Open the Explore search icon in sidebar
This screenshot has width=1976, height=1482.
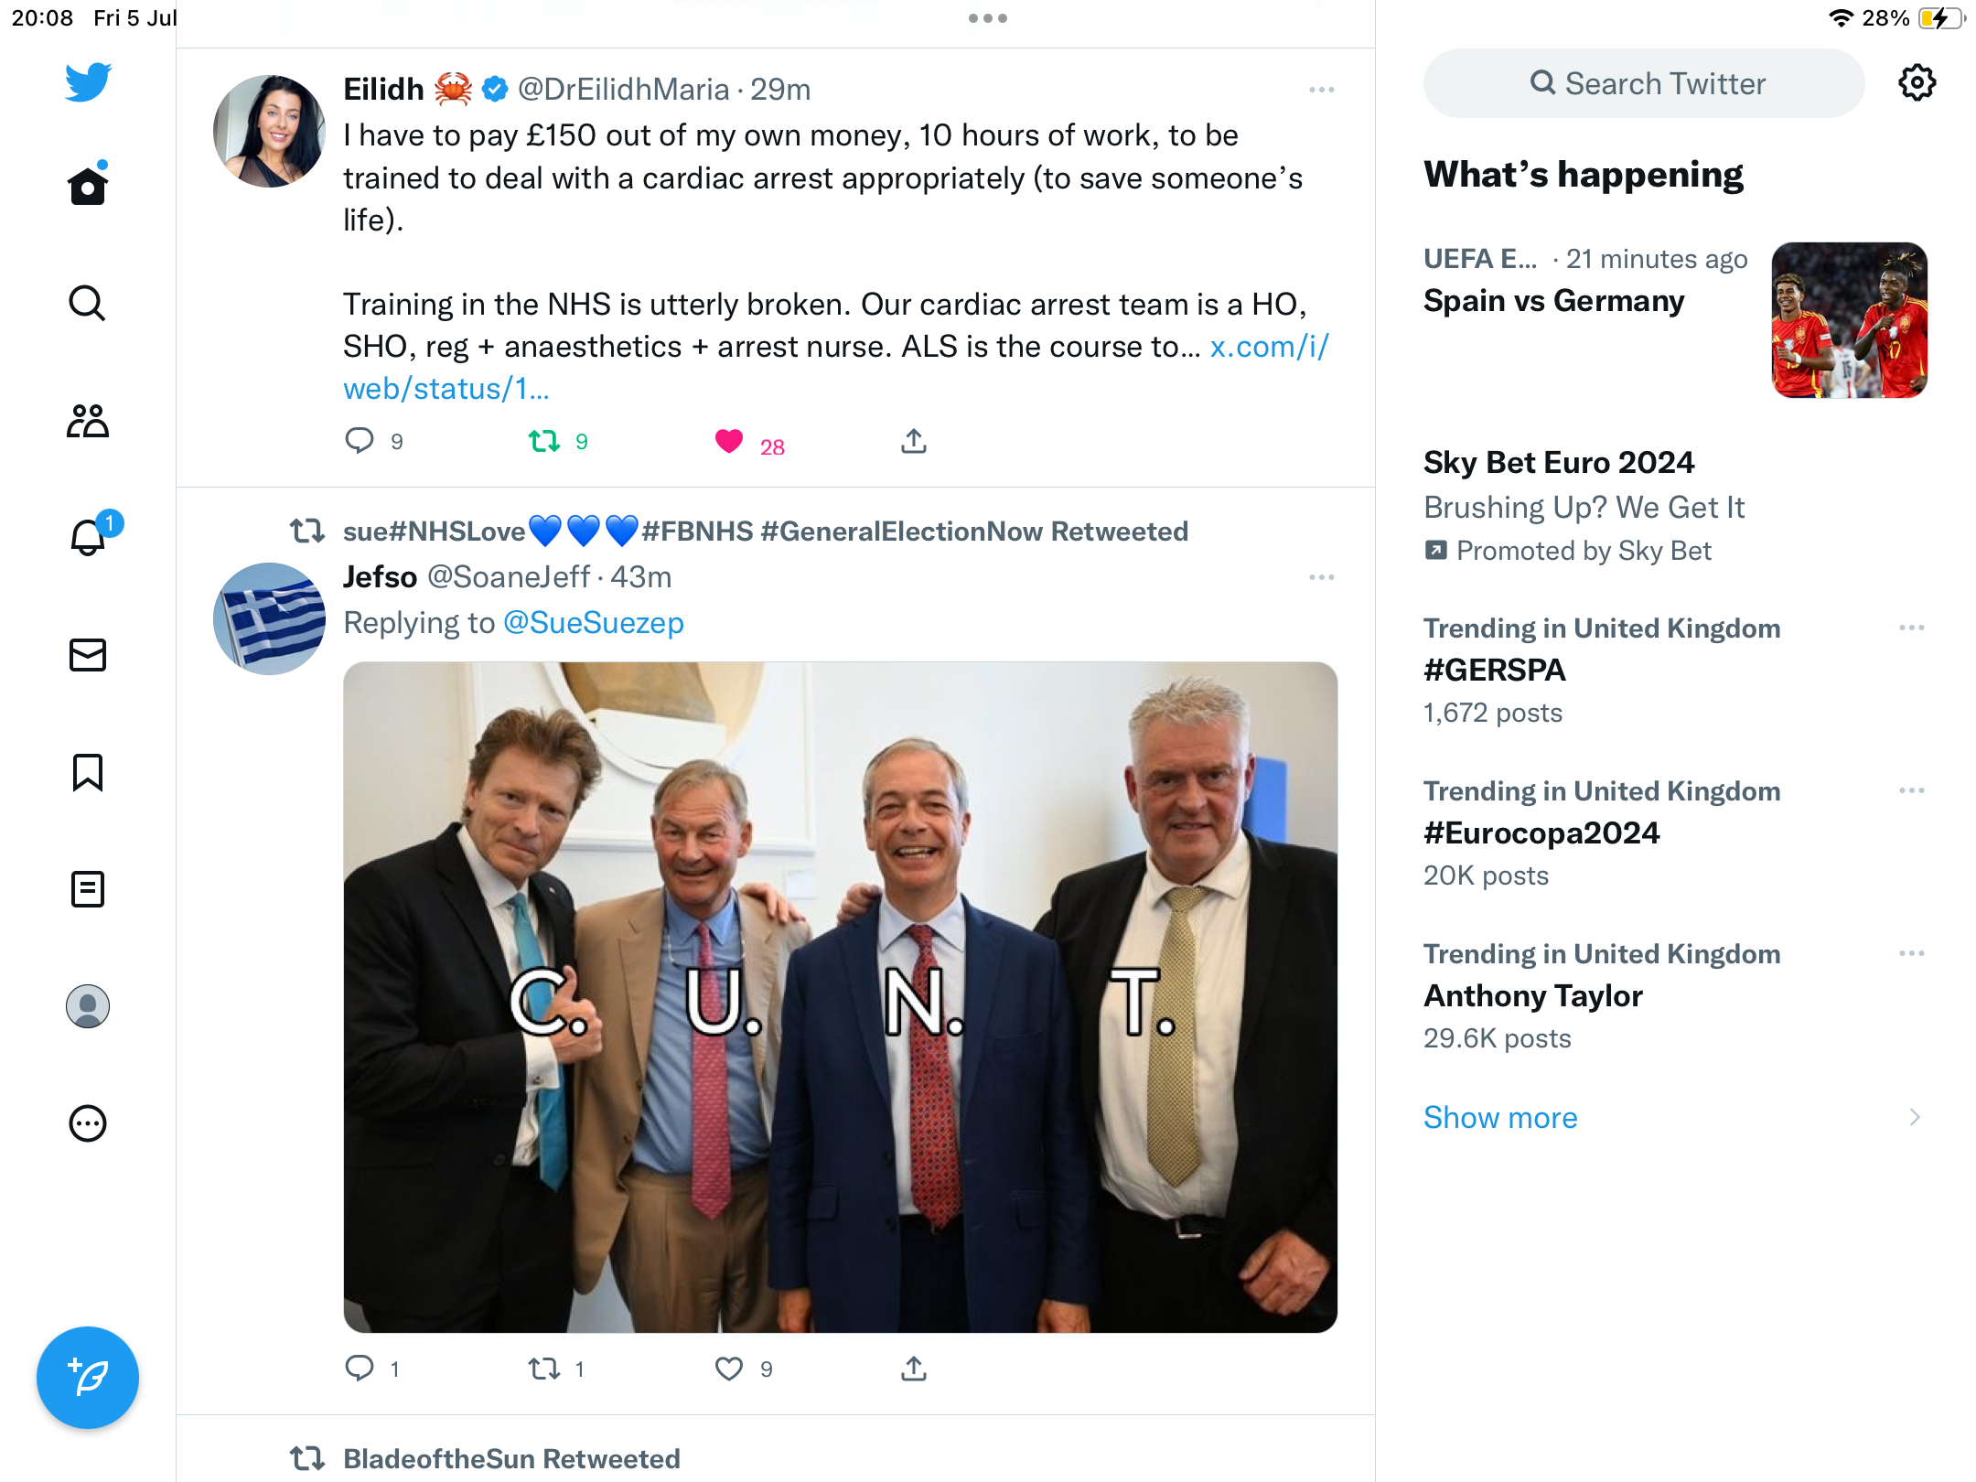click(x=88, y=303)
